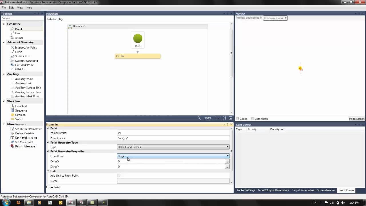Select the P1 node in flowchart
The image size is (366, 206).
pyautogui.click(x=138, y=56)
